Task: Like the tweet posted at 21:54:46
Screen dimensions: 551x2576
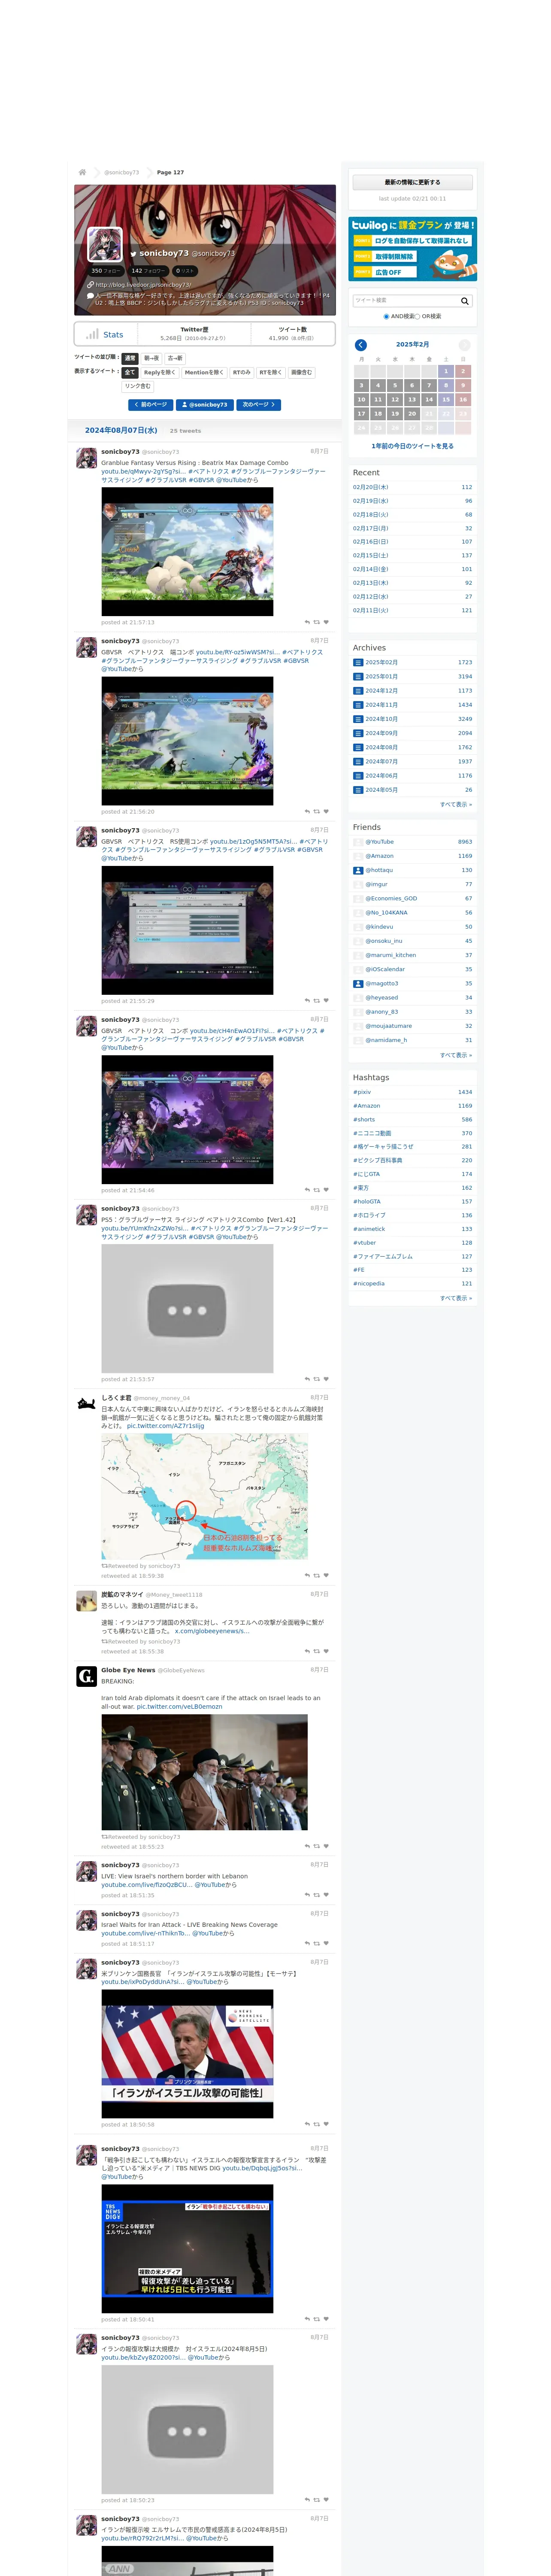Action: coord(326,1190)
